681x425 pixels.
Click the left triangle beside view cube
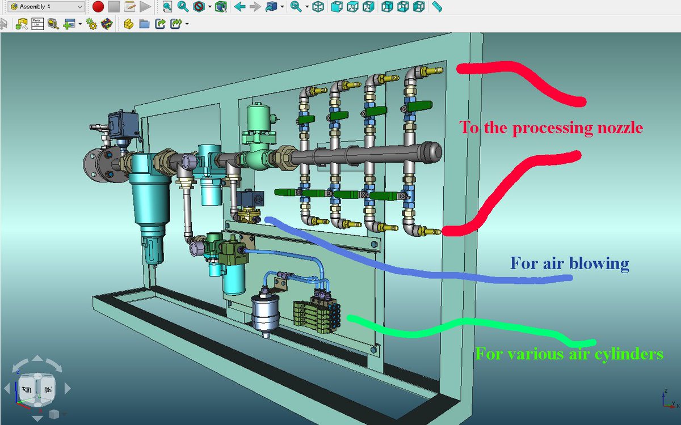pyautogui.click(x=6, y=389)
